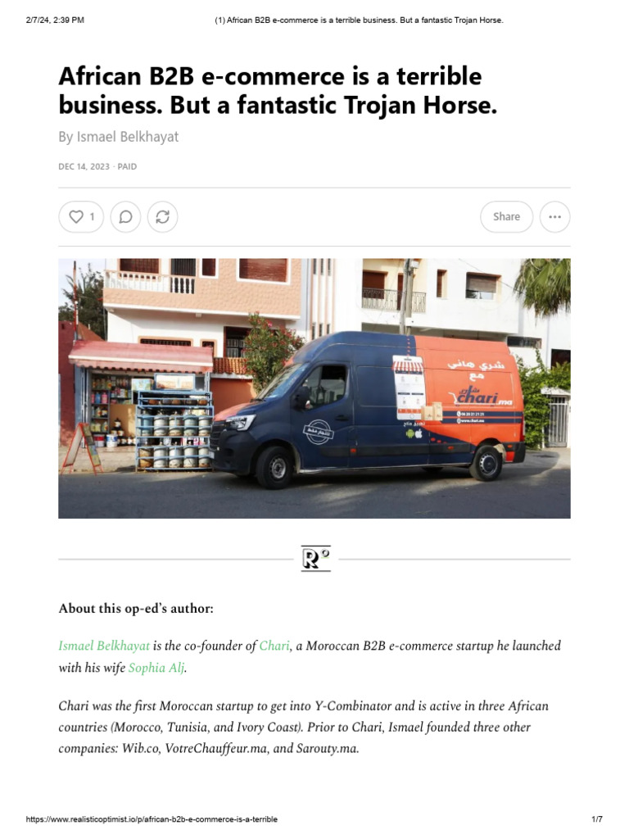The height and width of the screenshot is (839, 629).
Task: Click the Realistic Optimist R logo divider
Action: pos(315,559)
